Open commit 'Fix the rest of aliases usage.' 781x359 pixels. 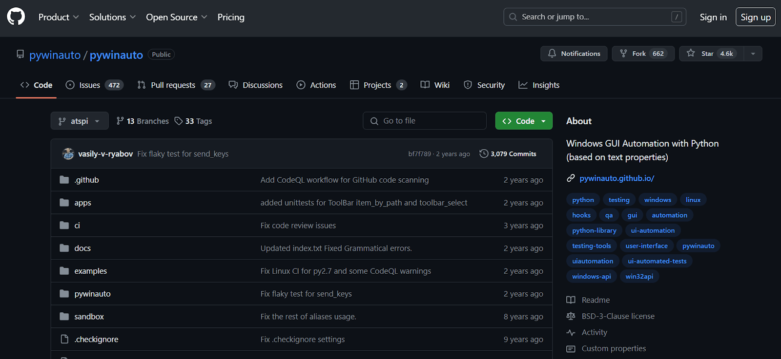pyautogui.click(x=308, y=317)
